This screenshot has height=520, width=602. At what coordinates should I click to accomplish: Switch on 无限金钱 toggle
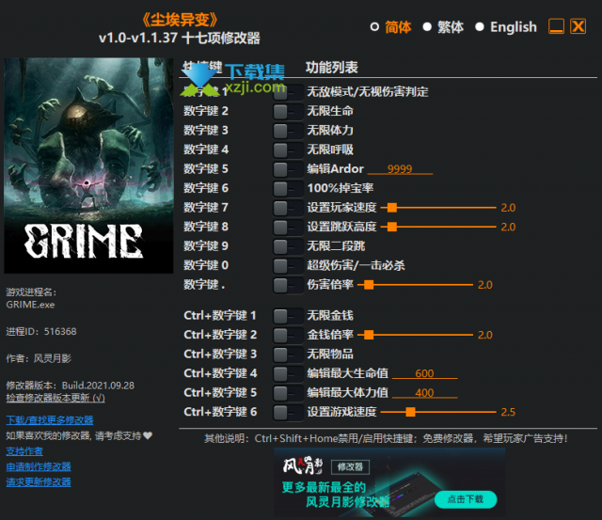[x=288, y=316]
